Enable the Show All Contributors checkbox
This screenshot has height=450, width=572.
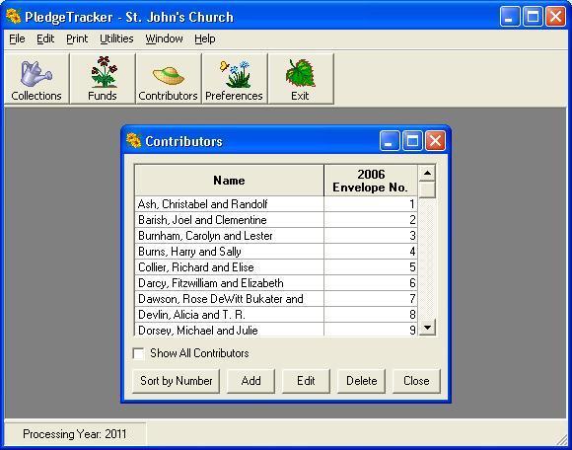tap(138, 353)
